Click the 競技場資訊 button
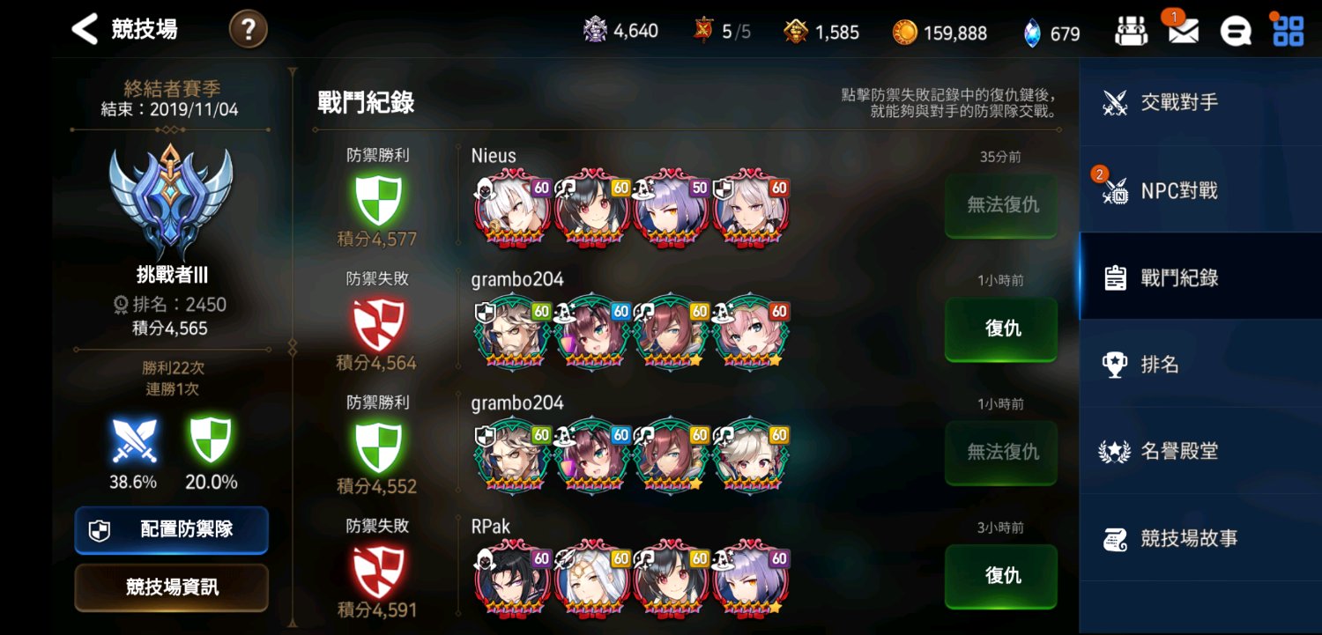The image size is (1322, 635). pos(171,587)
